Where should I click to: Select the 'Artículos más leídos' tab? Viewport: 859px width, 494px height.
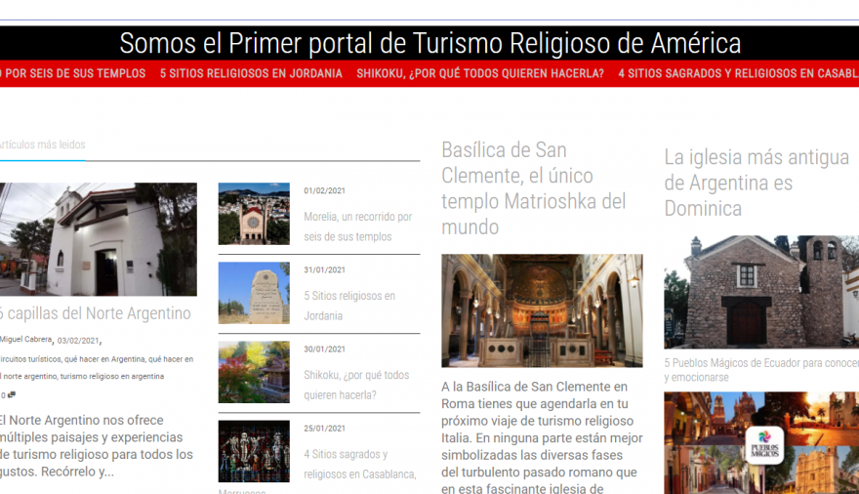pyautogui.click(x=42, y=144)
